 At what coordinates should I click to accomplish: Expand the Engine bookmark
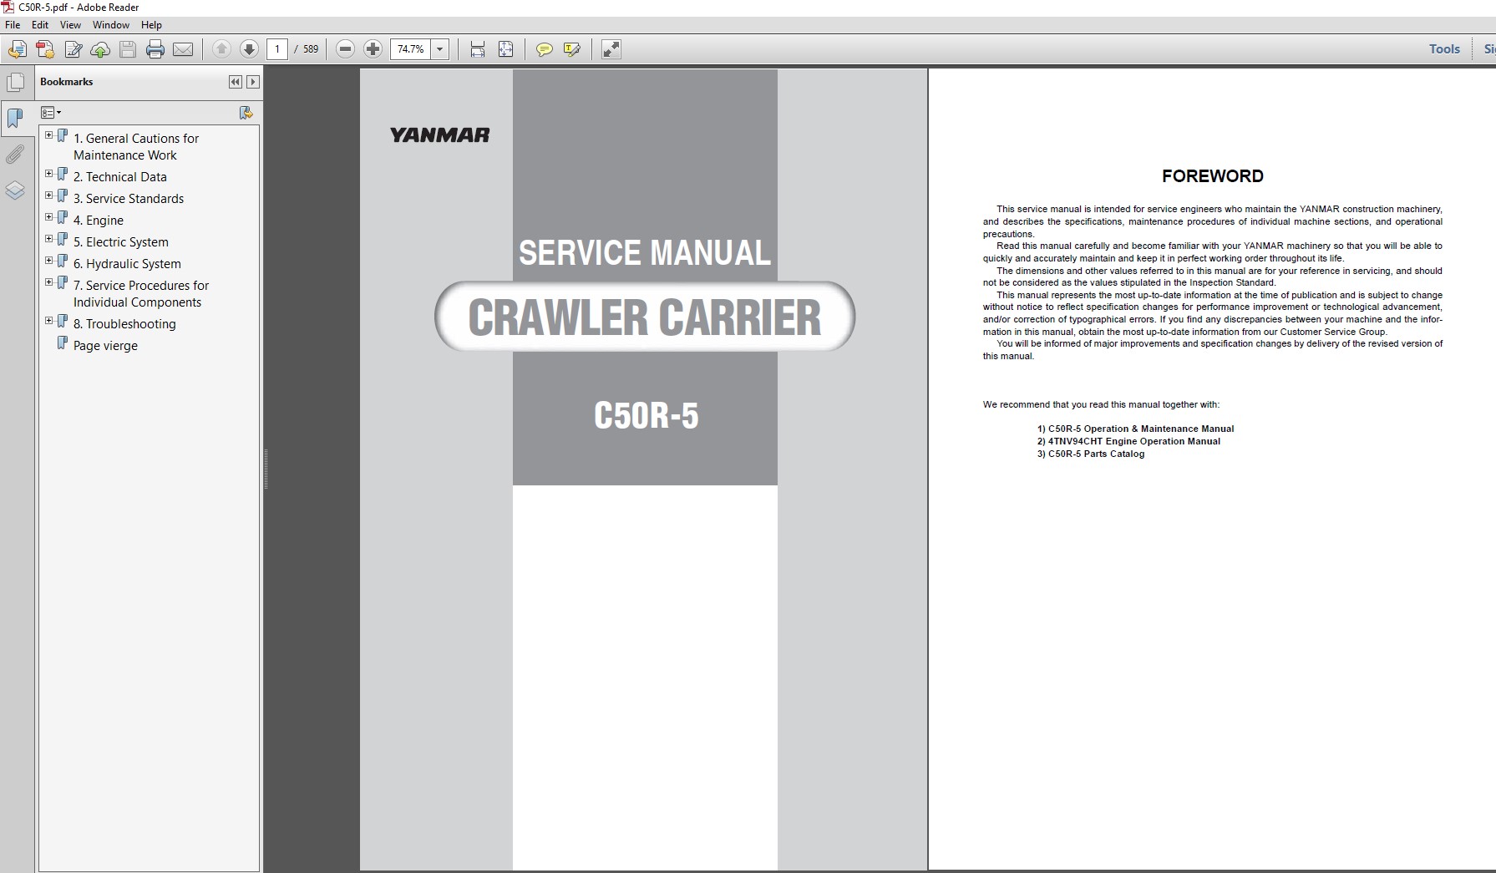click(x=48, y=217)
